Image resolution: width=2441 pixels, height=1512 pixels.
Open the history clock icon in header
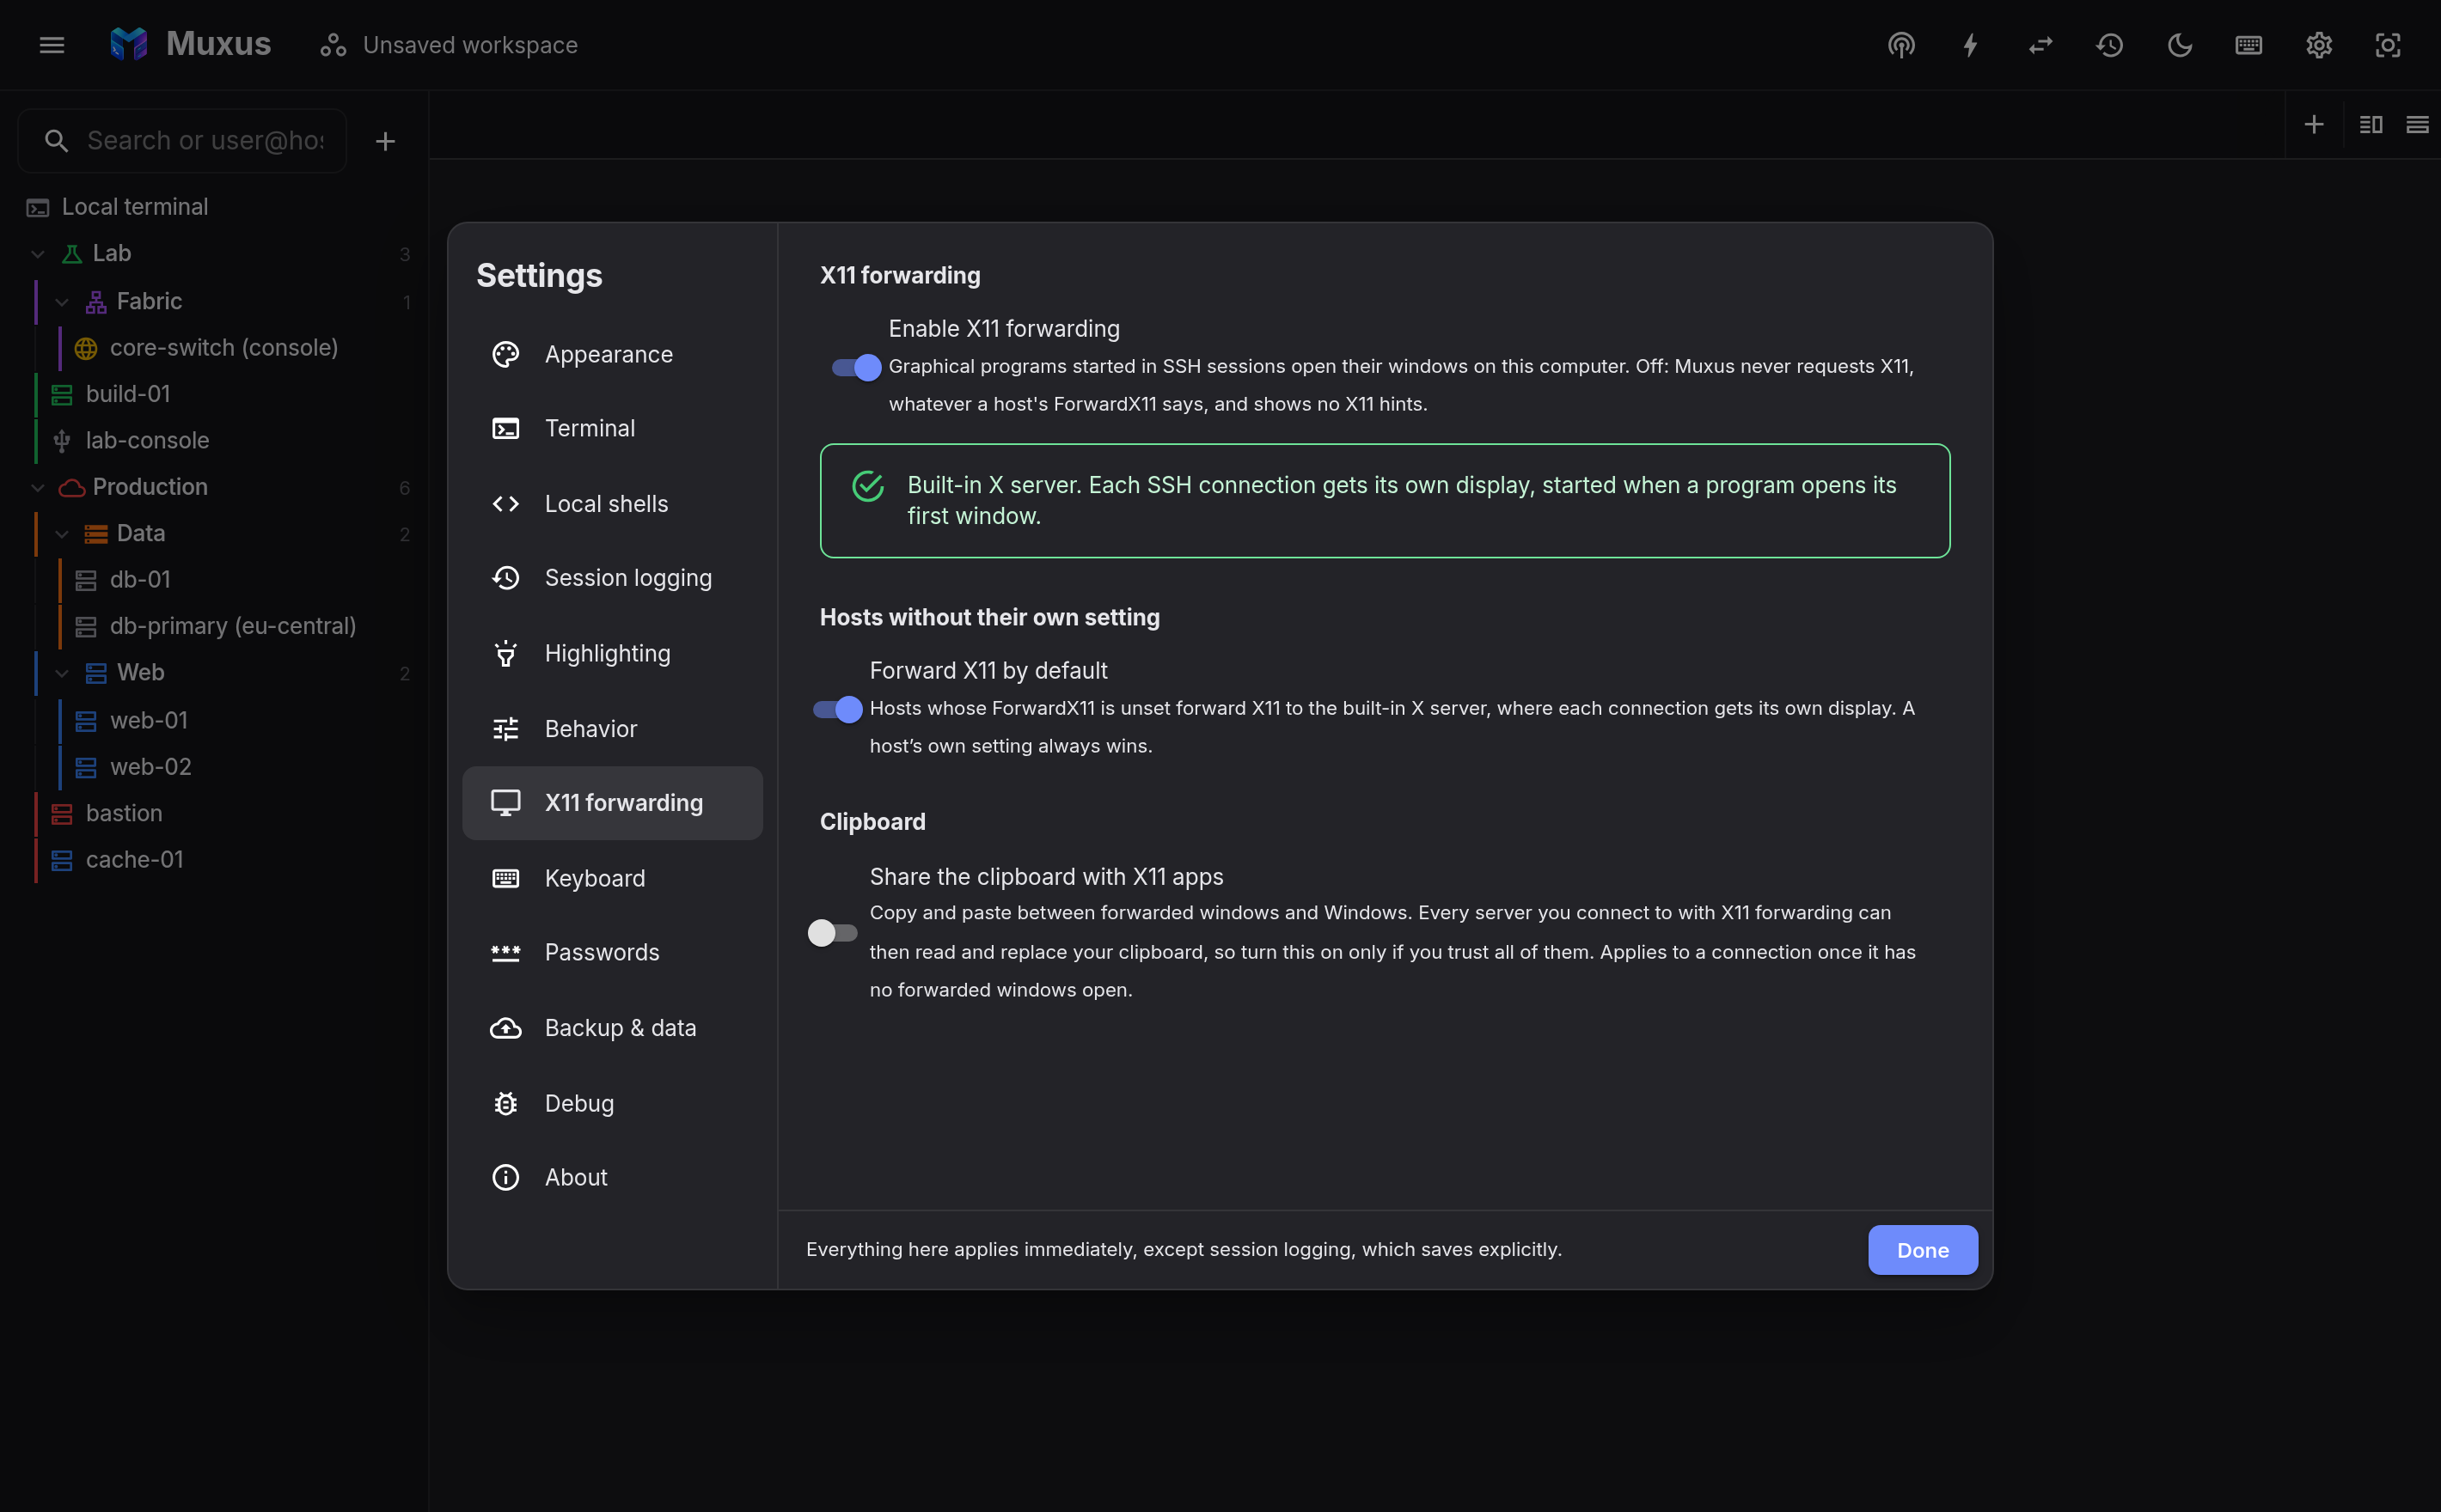pos(2110,45)
